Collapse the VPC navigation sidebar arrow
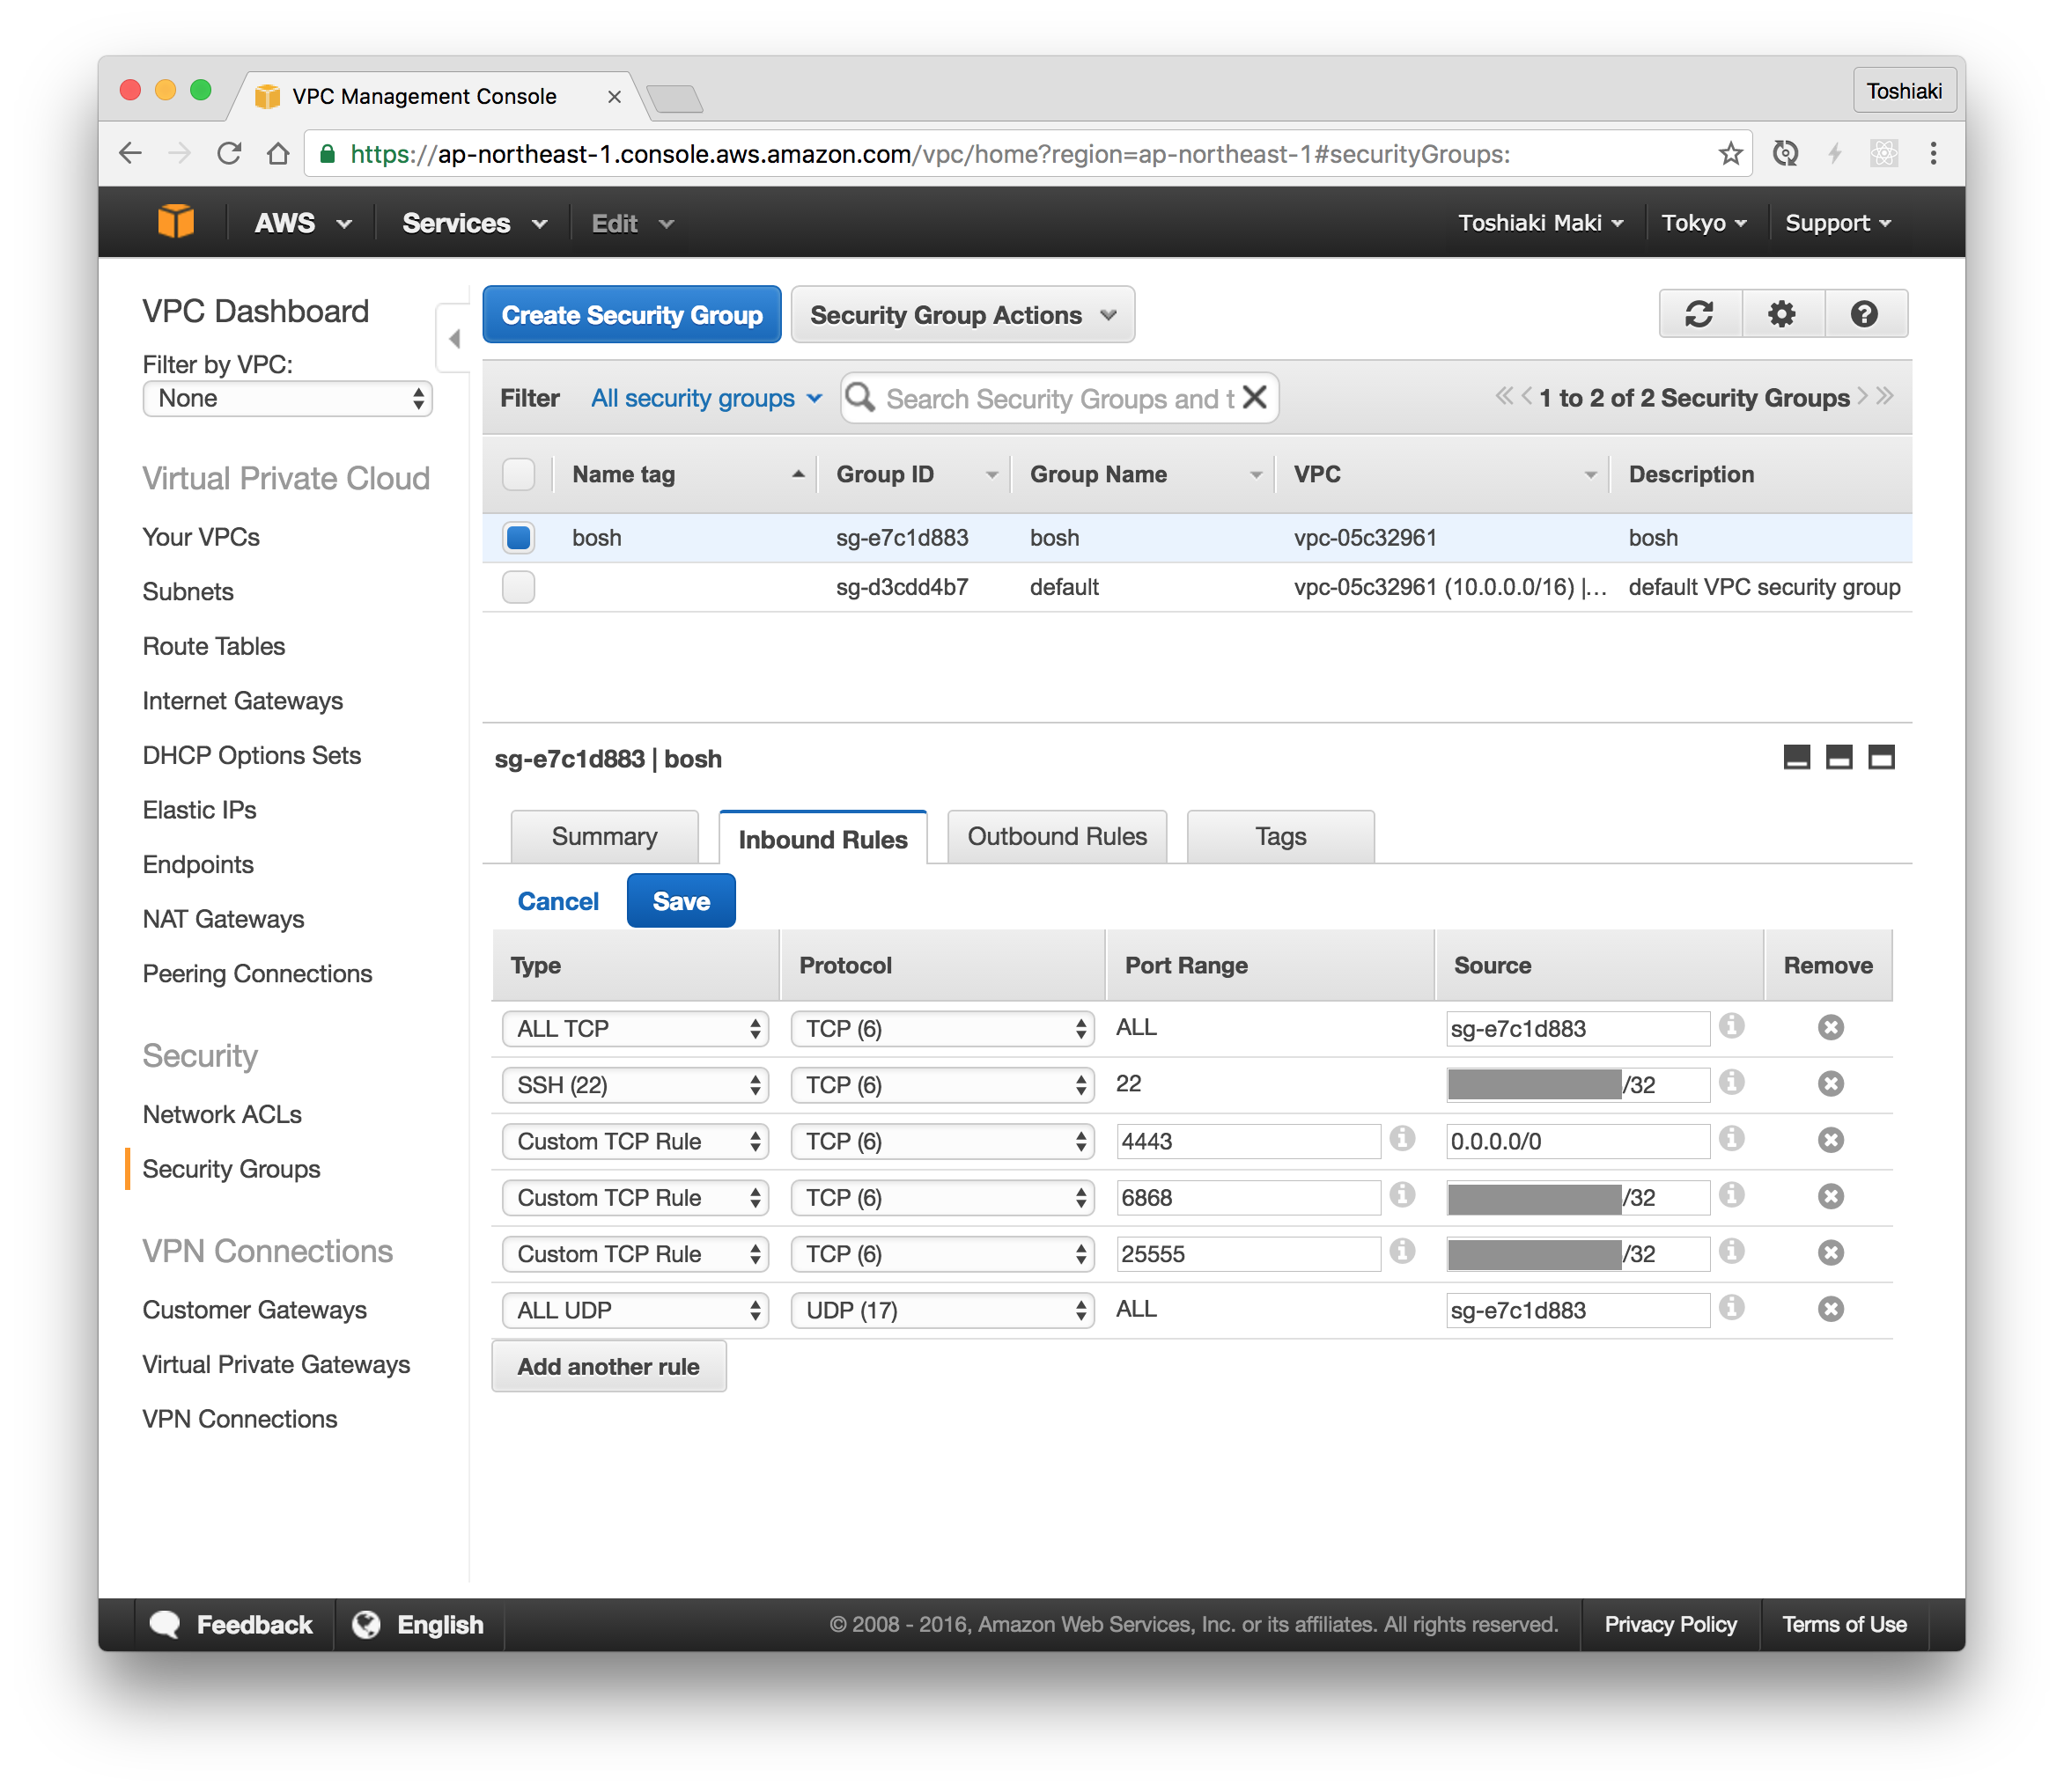2064x1792 pixels. pyautogui.click(x=454, y=338)
